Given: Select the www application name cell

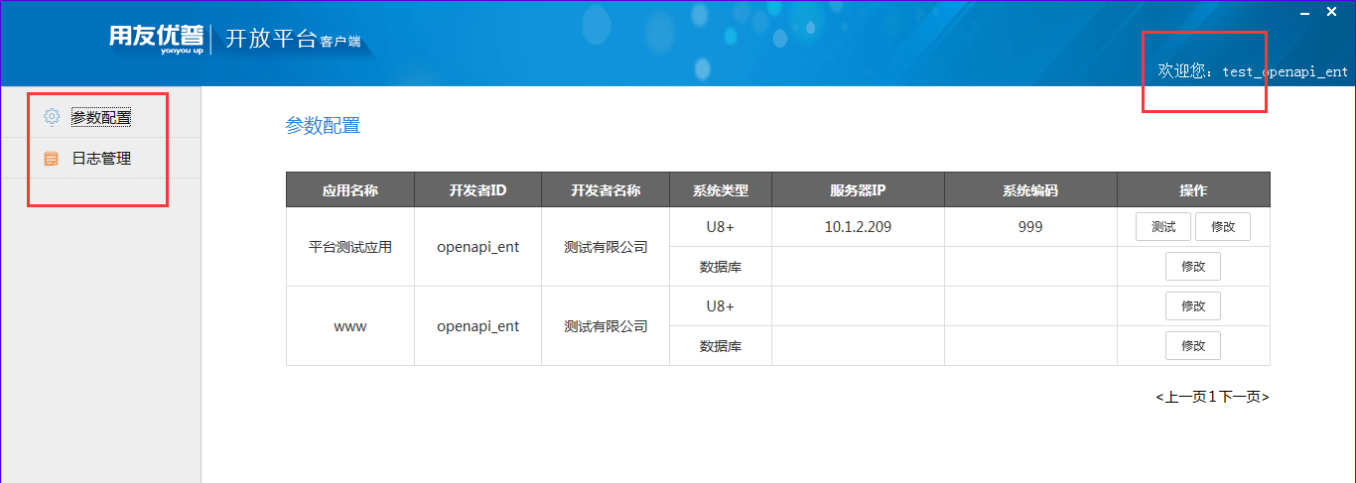Looking at the screenshot, I should point(350,326).
